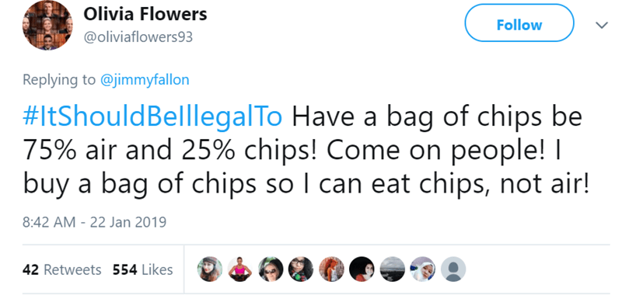Open the #ItShouldBeIllegalTo hashtag
This screenshot has height=295, width=622.
point(152,117)
